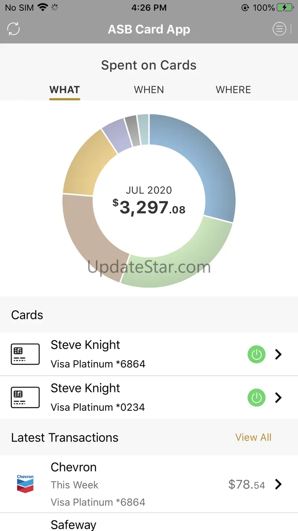Expand card *0234 details chevron
The image size is (298, 531).
pos(279,398)
